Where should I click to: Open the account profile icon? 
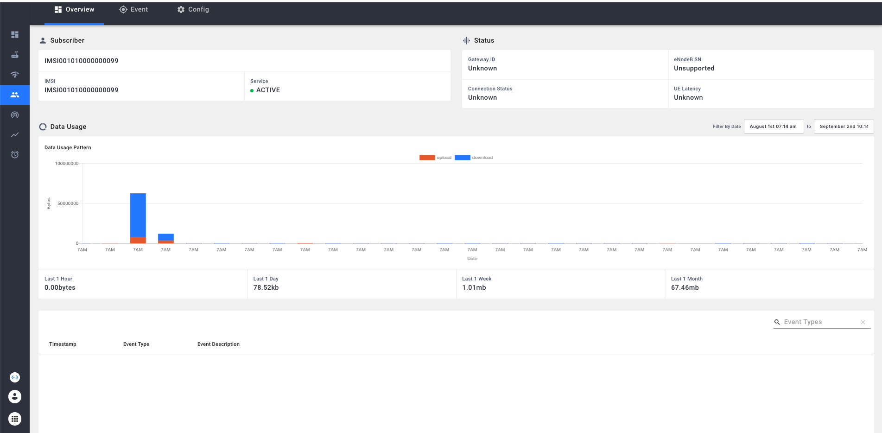pyautogui.click(x=15, y=397)
